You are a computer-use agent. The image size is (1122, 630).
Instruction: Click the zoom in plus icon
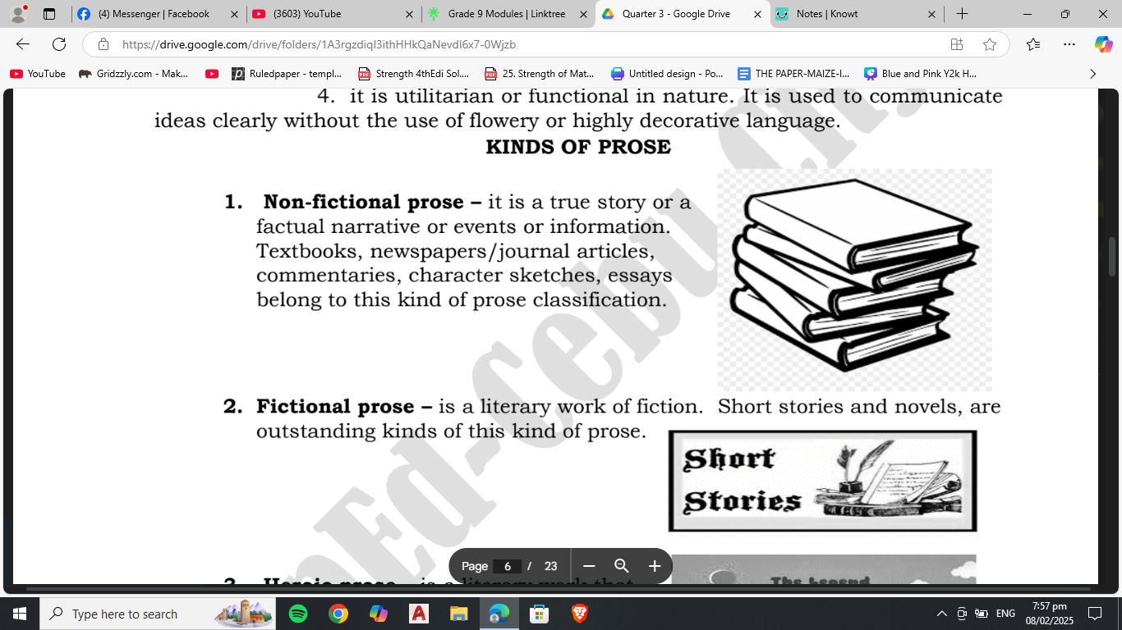(655, 566)
